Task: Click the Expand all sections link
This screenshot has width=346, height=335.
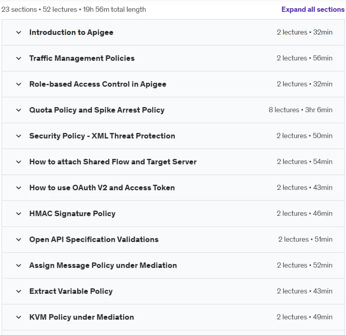Action: [x=313, y=9]
